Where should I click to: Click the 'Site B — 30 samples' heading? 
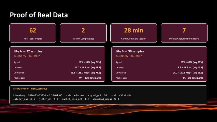[x=130, y=51]
